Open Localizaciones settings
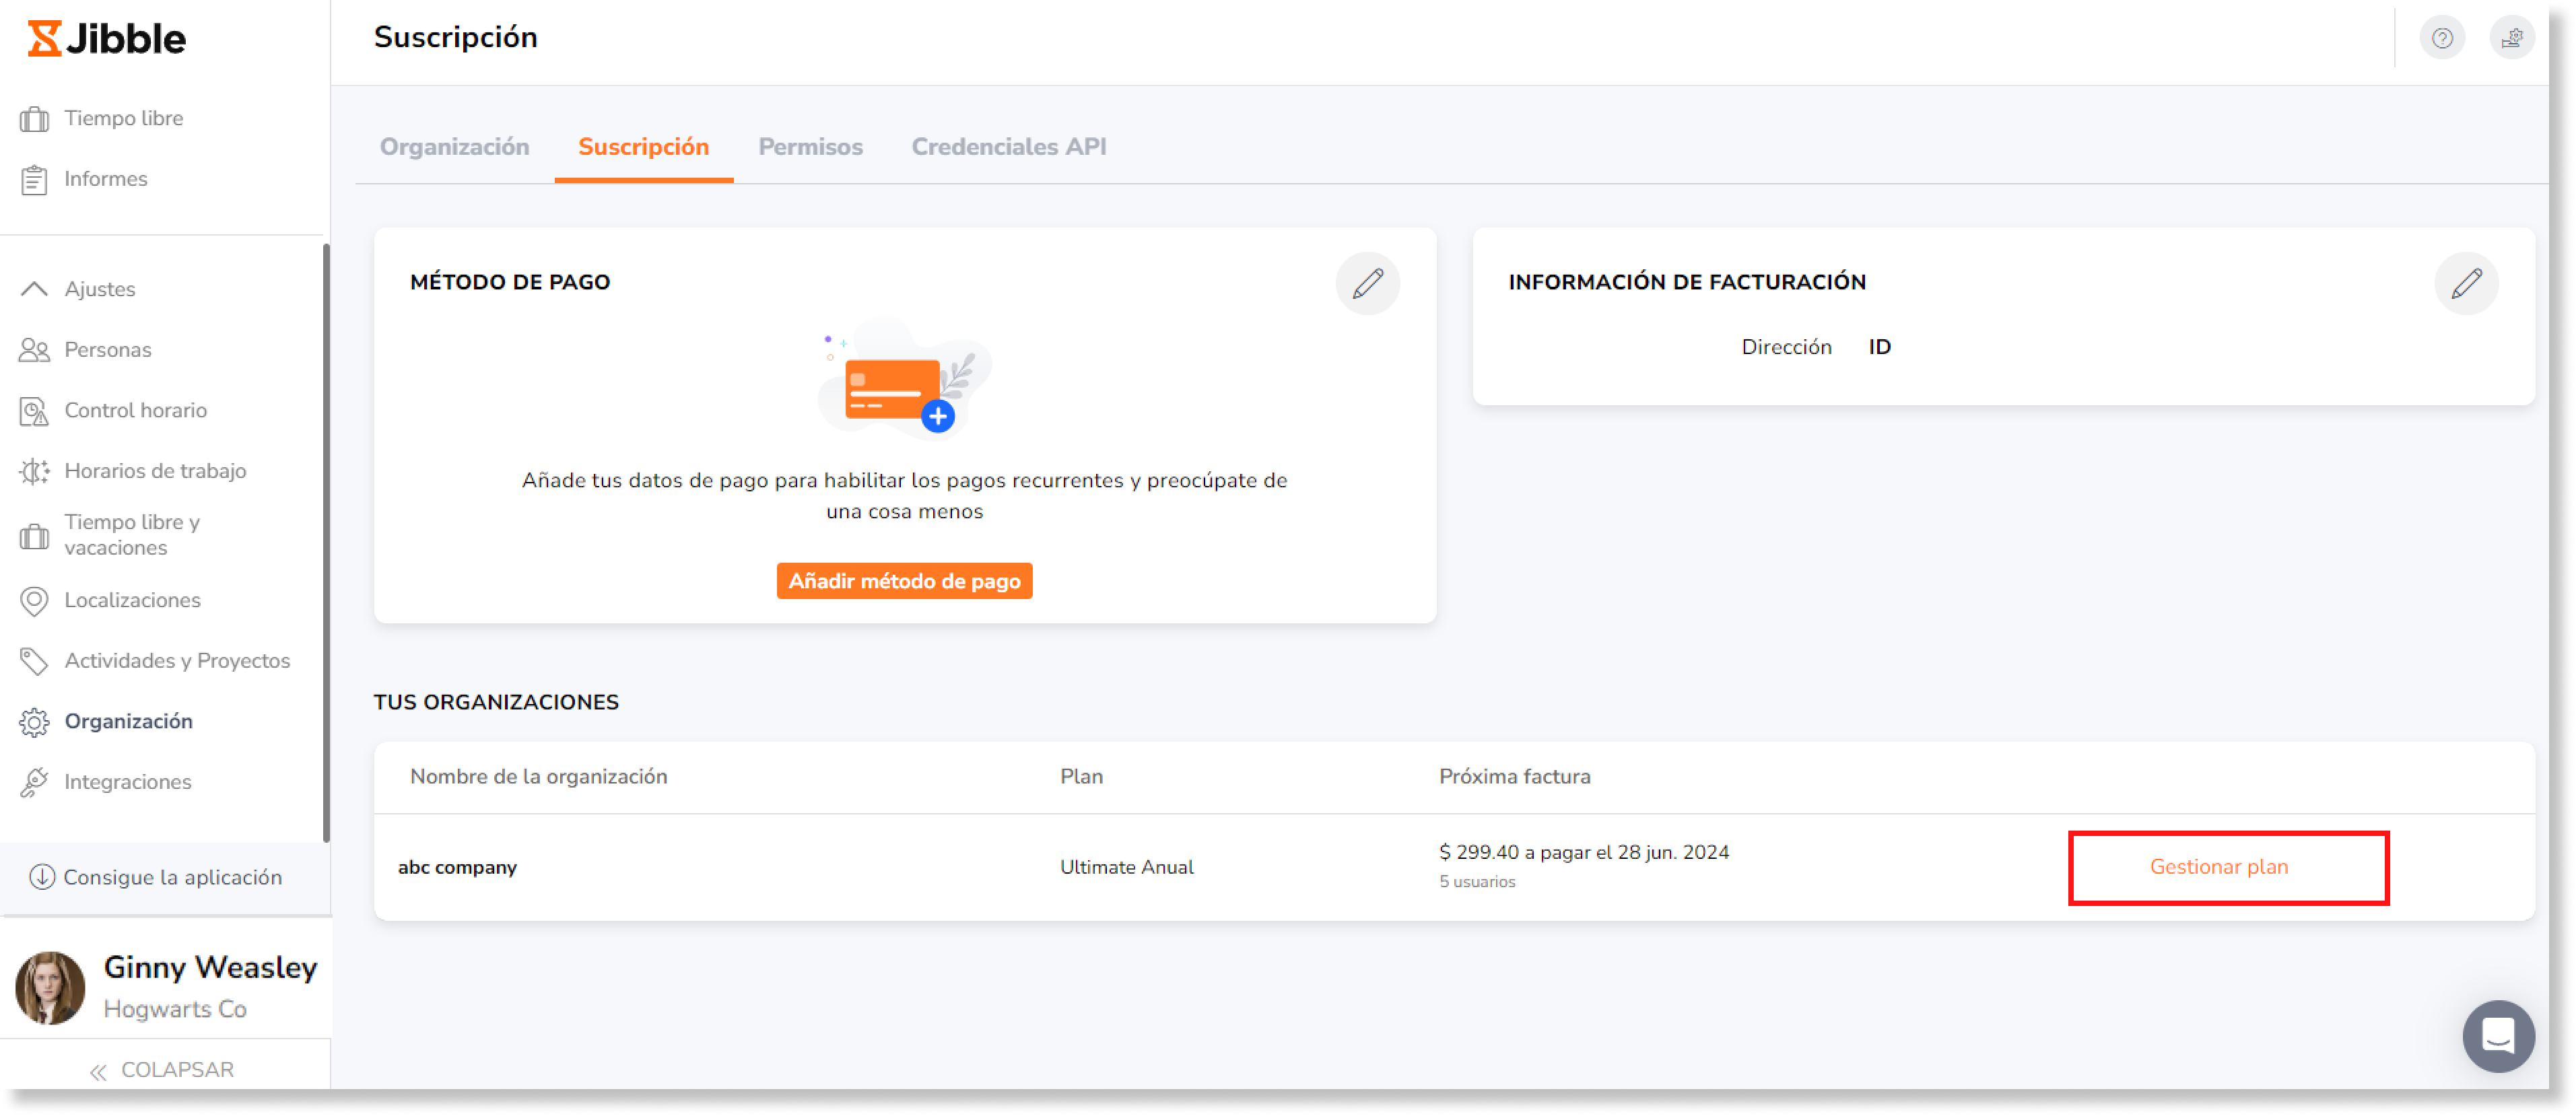The height and width of the screenshot is (1116, 2576). 34,600
